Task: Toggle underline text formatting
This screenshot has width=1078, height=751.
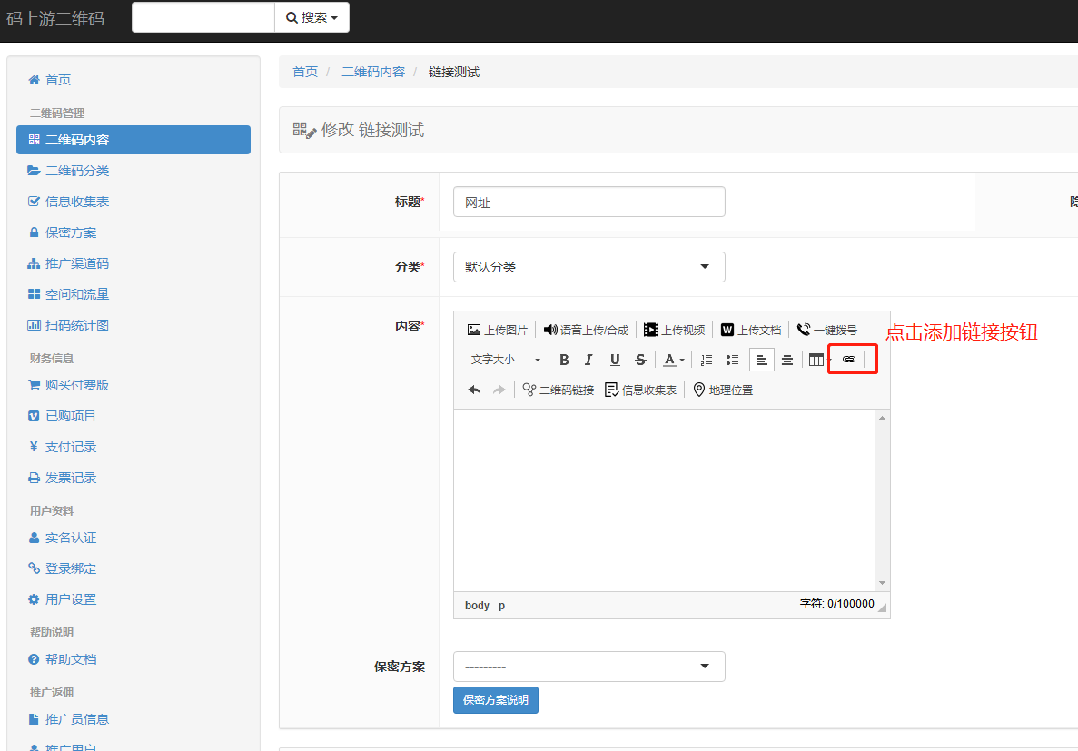Action: (615, 360)
